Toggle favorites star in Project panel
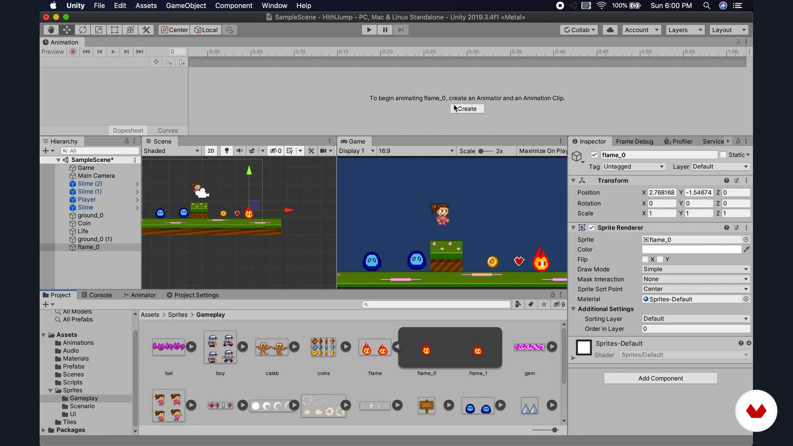The height and width of the screenshot is (446, 793). [x=544, y=304]
